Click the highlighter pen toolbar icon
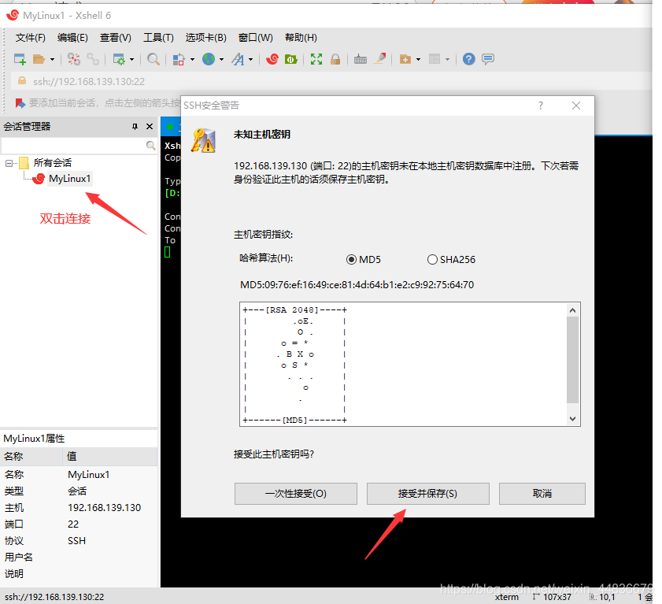The height and width of the screenshot is (604, 662). pos(380,59)
